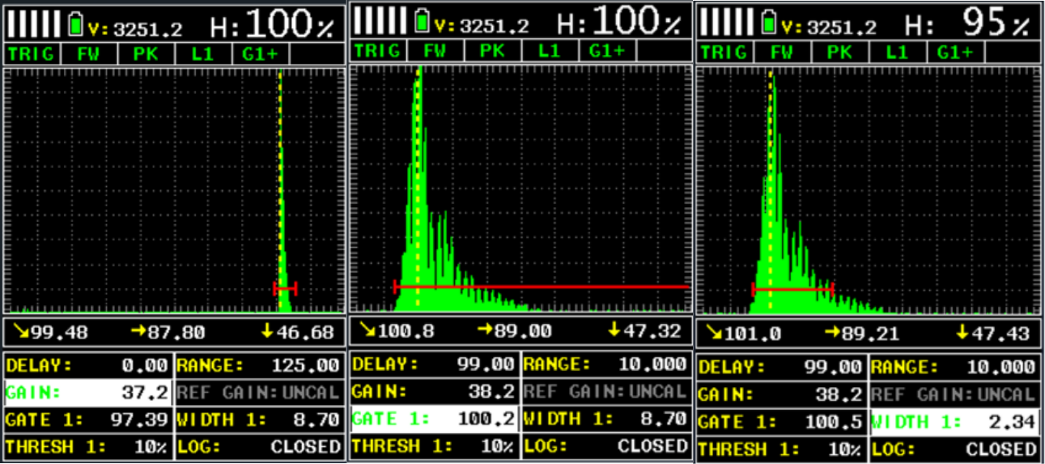Click the highlighted GAIN 37.2 field
Screen dimensions: 1045x464
87,394
